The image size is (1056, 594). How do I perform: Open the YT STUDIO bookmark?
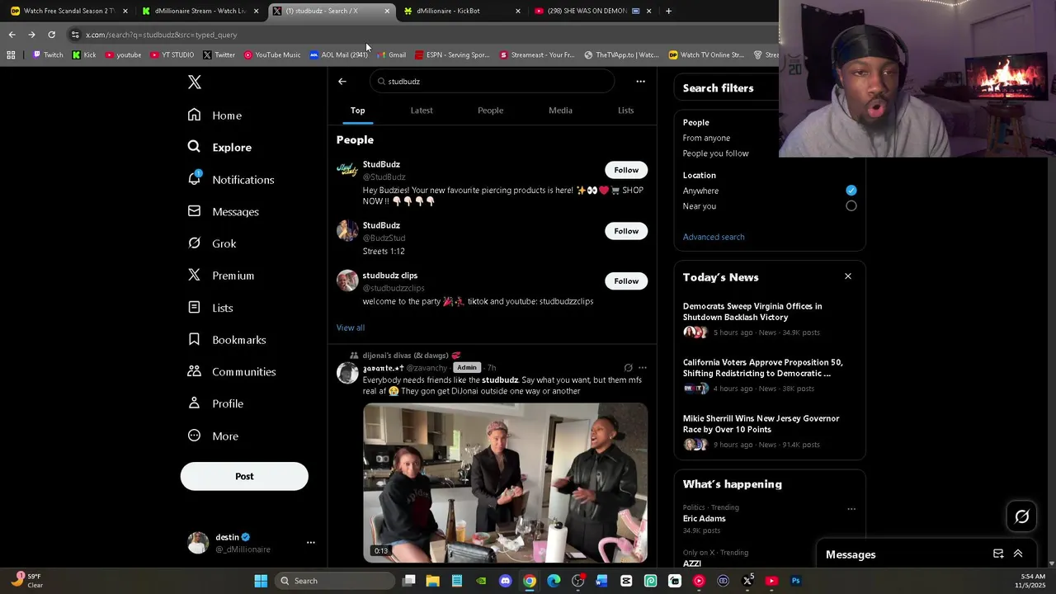(x=172, y=55)
